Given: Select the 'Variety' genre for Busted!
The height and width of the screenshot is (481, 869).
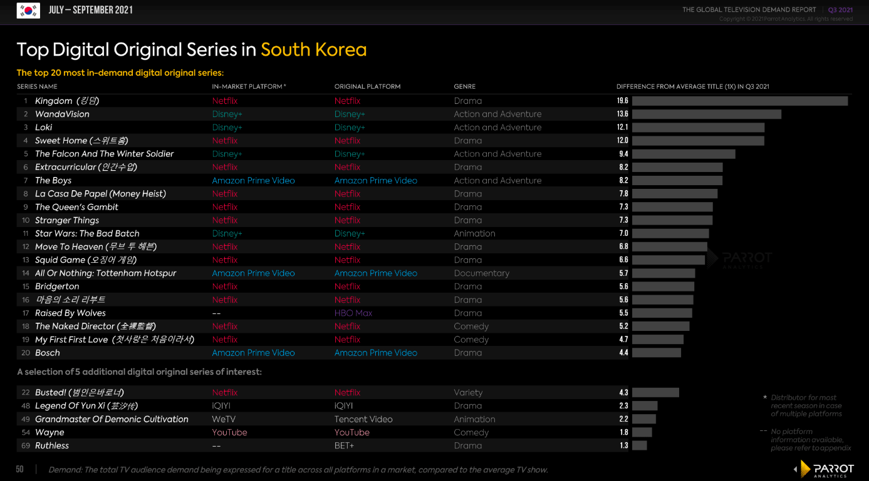Looking at the screenshot, I should [468, 392].
